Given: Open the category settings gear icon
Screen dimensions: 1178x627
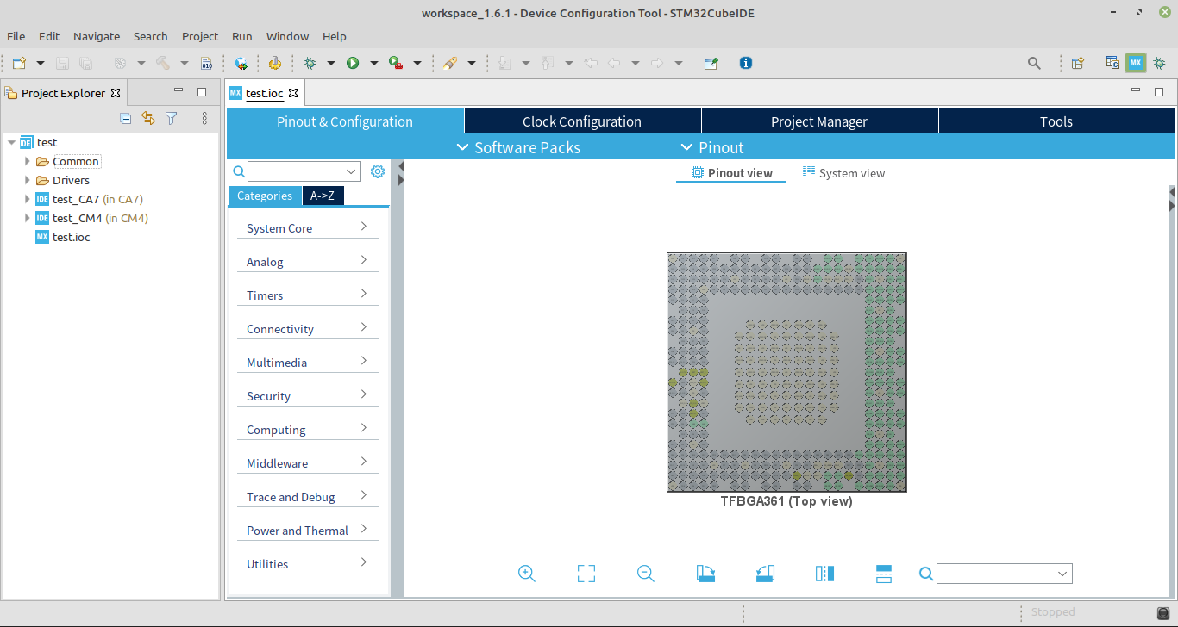Looking at the screenshot, I should pyautogui.click(x=378, y=171).
